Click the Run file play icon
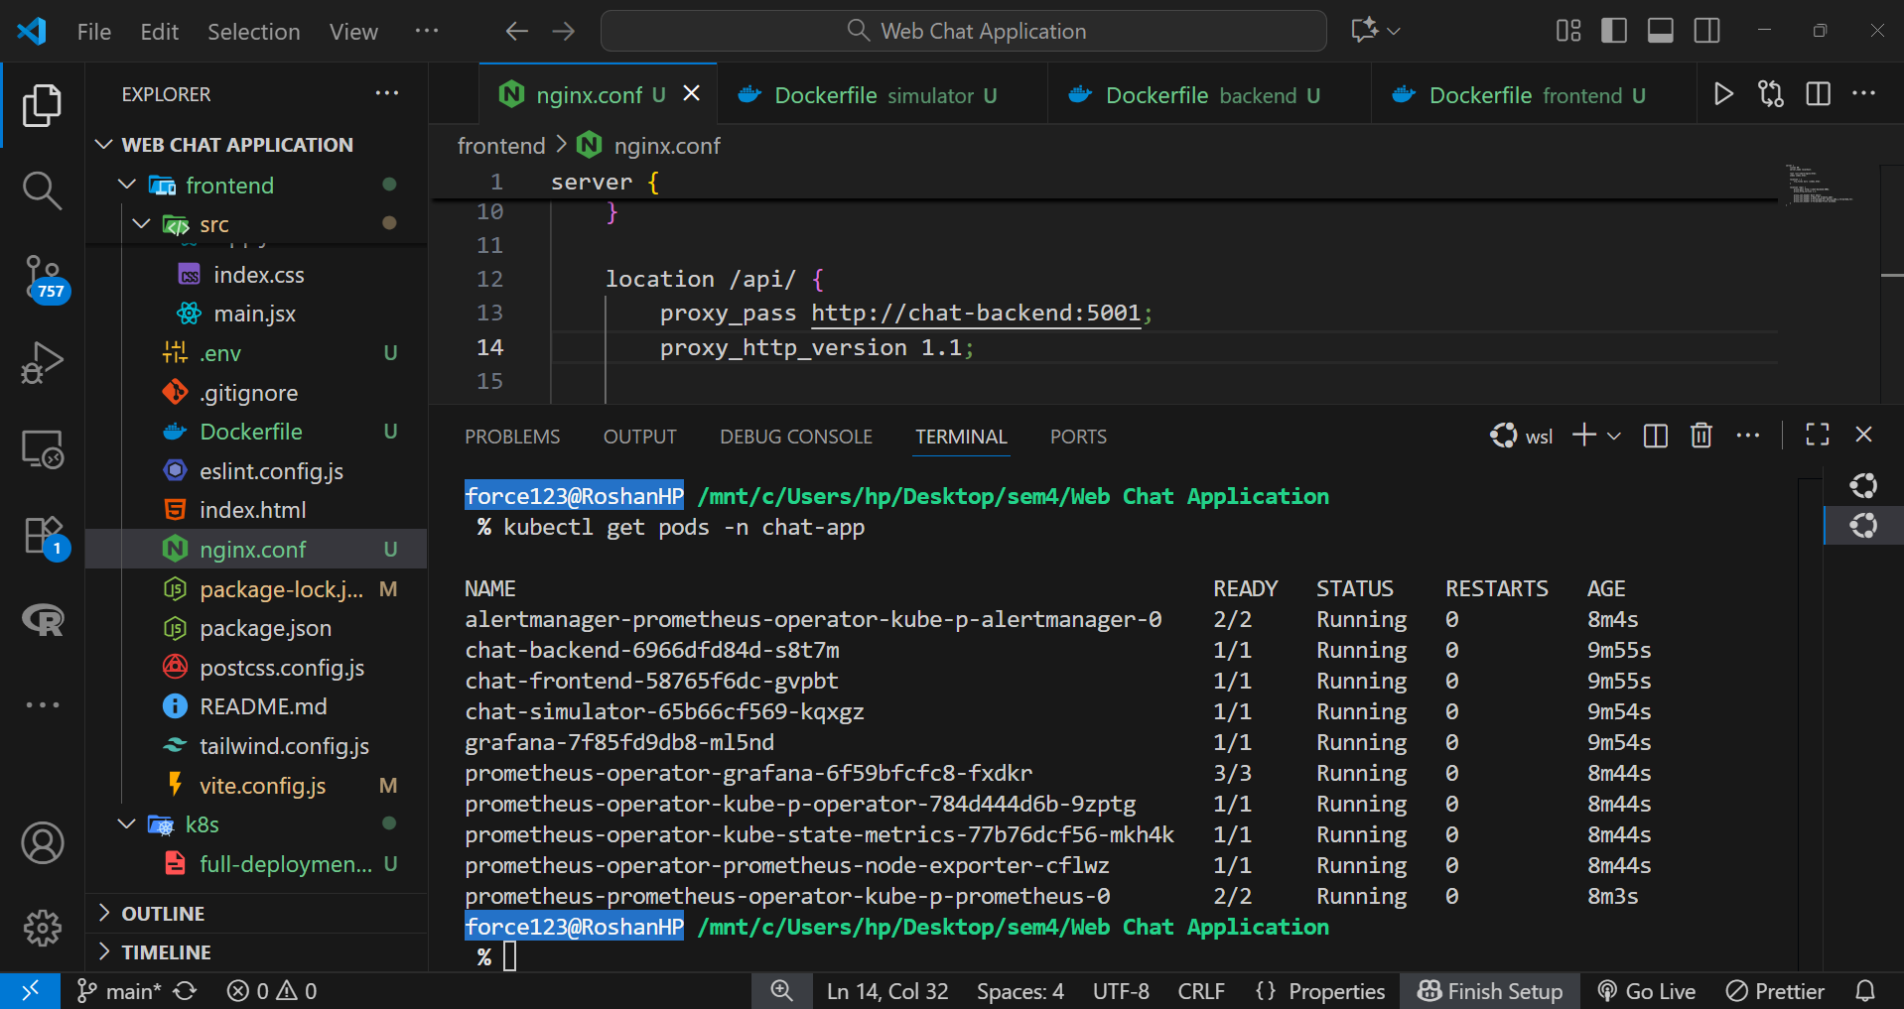 point(1723,94)
